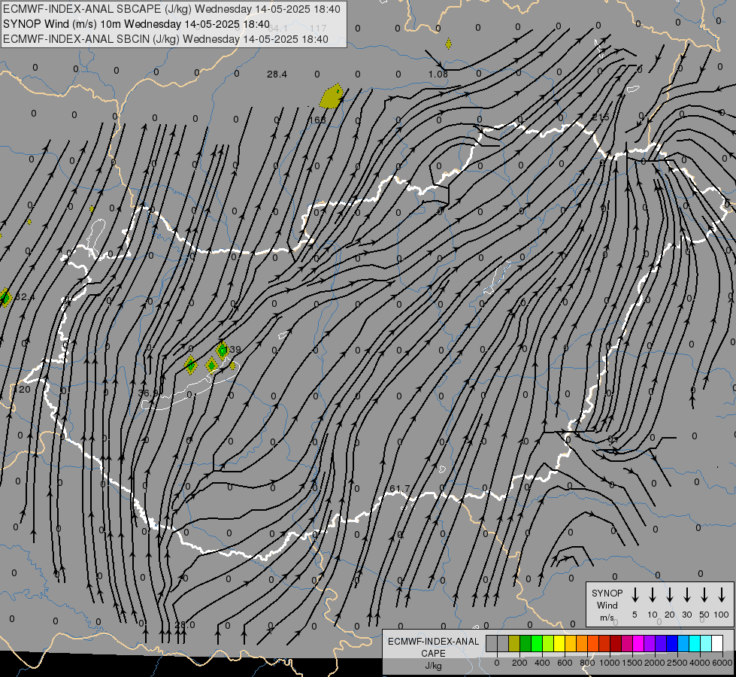Click the map value 52.4
Viewport: 736px width, 677px height.
[x=24, y=297]
